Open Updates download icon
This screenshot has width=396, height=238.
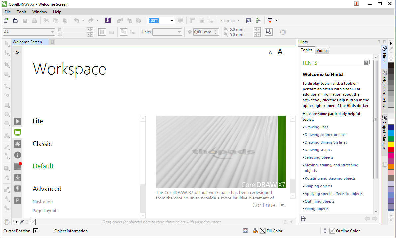coord(17,178)
